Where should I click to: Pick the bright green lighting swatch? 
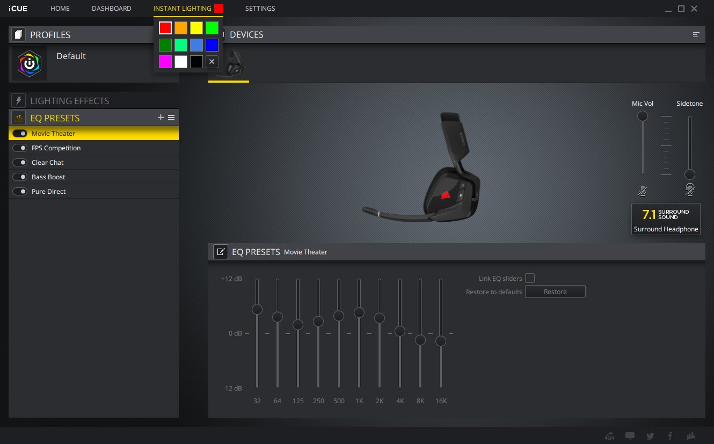point(212,28)
